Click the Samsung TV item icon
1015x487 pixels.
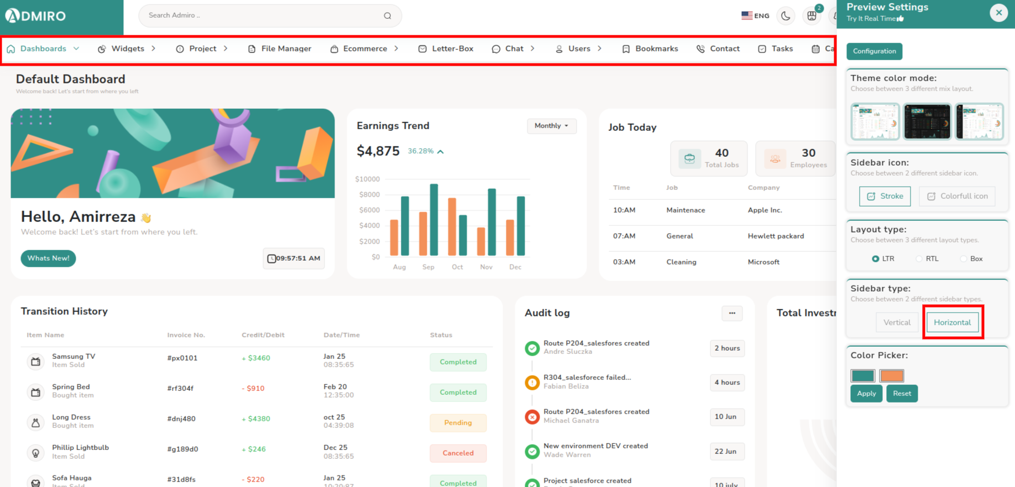[35, 362]
